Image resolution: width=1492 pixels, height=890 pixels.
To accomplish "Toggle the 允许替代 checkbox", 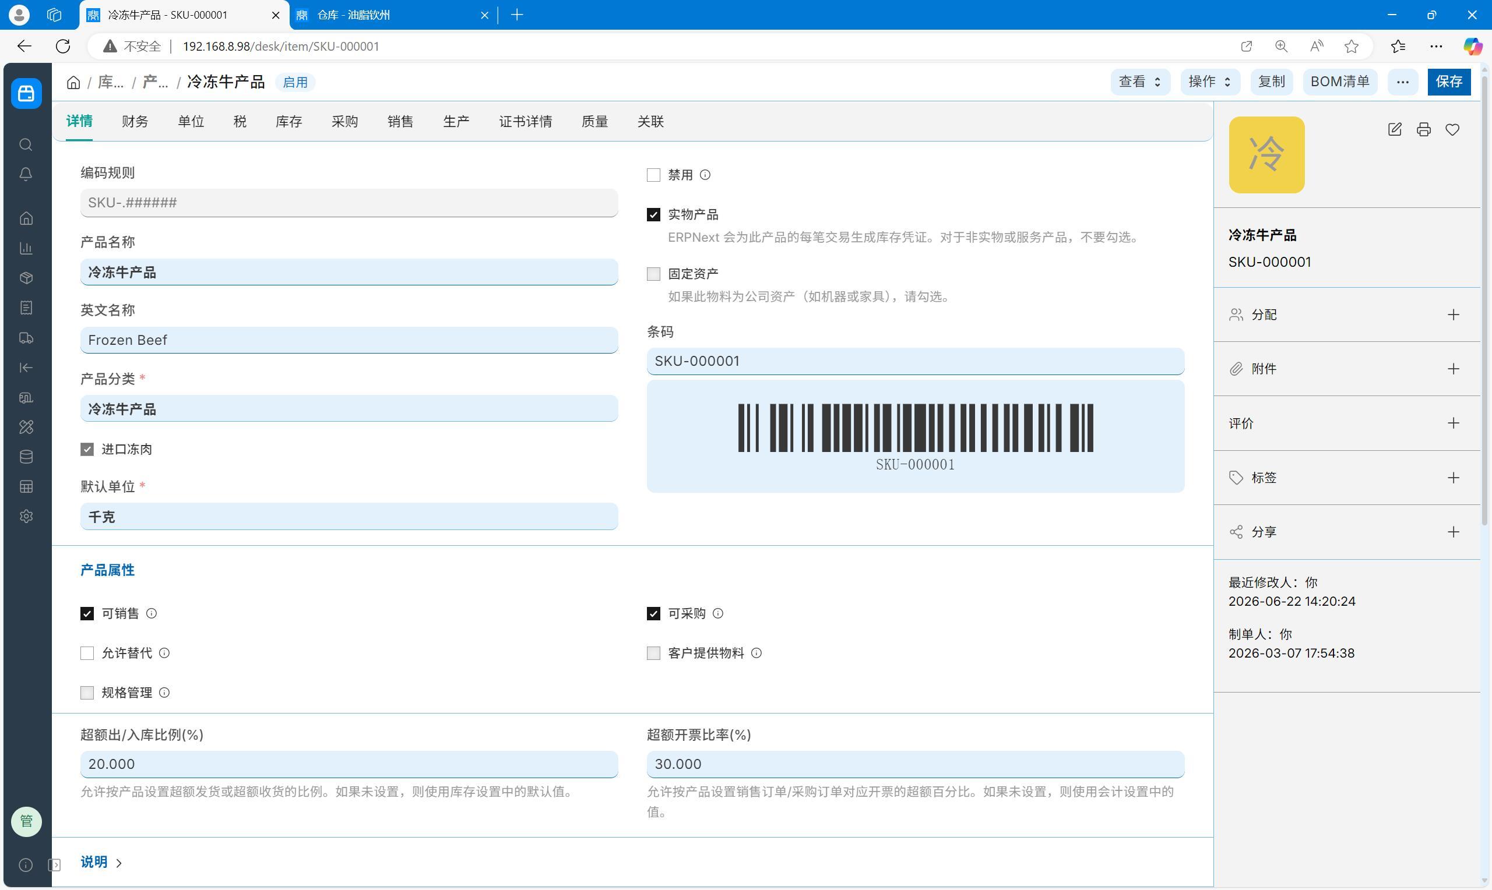I will [x=87, y=653].
